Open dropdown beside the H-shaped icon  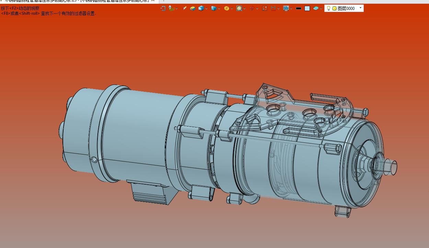278,9
